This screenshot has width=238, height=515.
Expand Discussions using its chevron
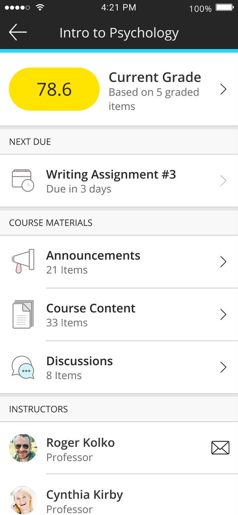pyautogui.click(x=223, y=368)
